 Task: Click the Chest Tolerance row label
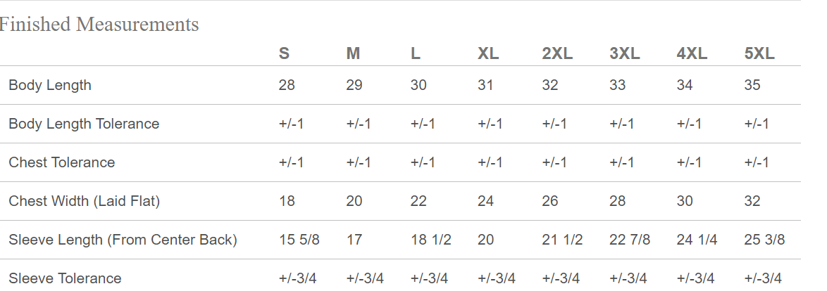tap(62, 162)
